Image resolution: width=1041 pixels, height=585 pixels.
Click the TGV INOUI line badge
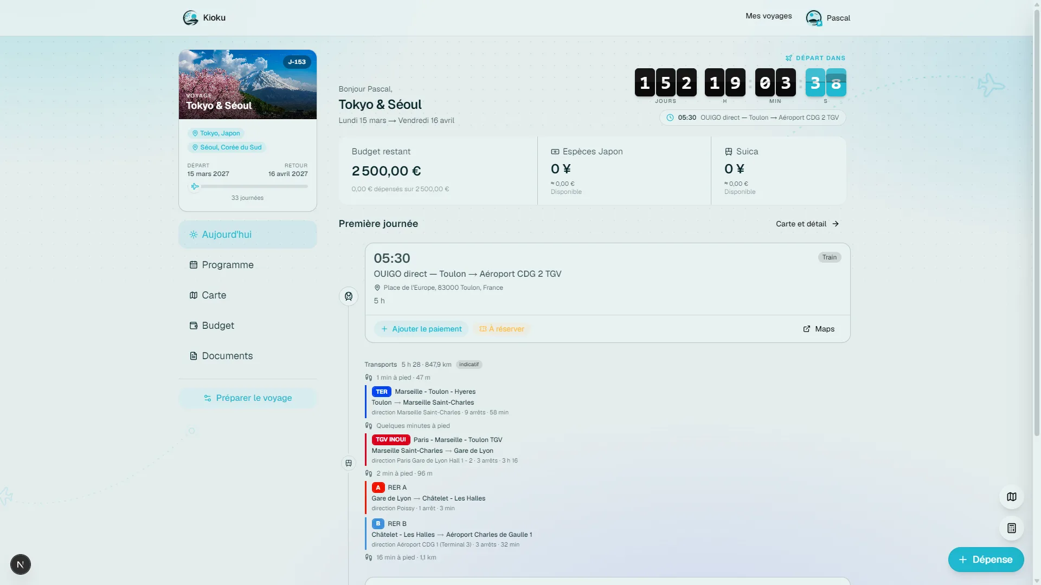tap(391, 440)
